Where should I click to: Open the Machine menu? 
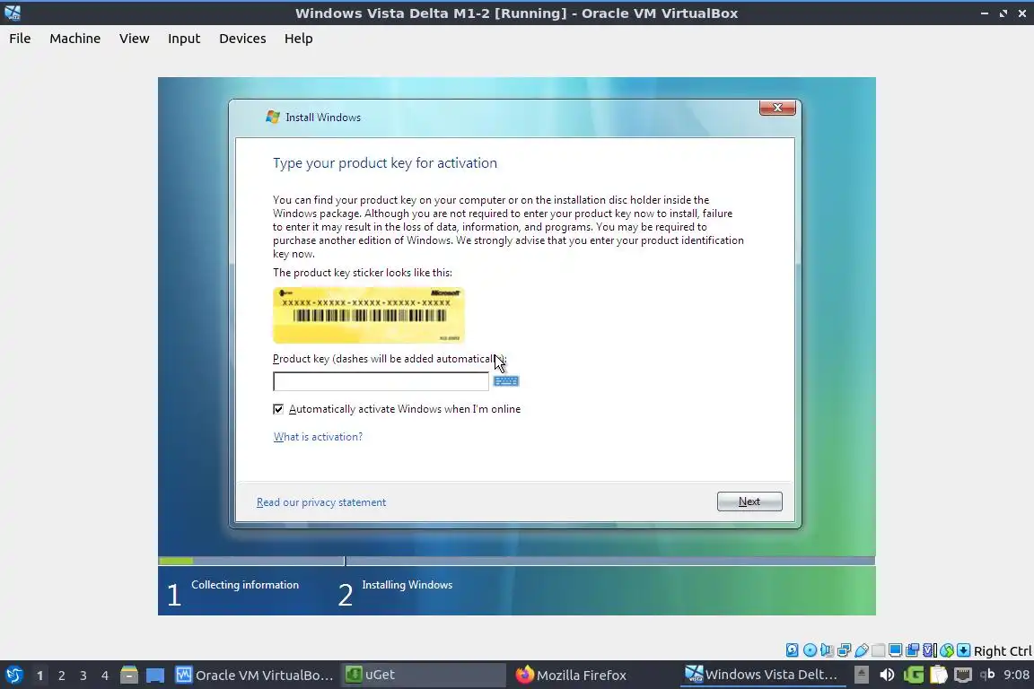[x=75, y=39]
